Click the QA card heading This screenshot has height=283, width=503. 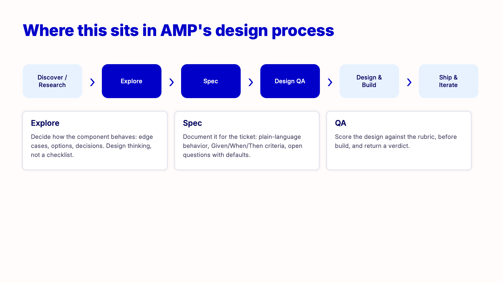pos(341,123)
